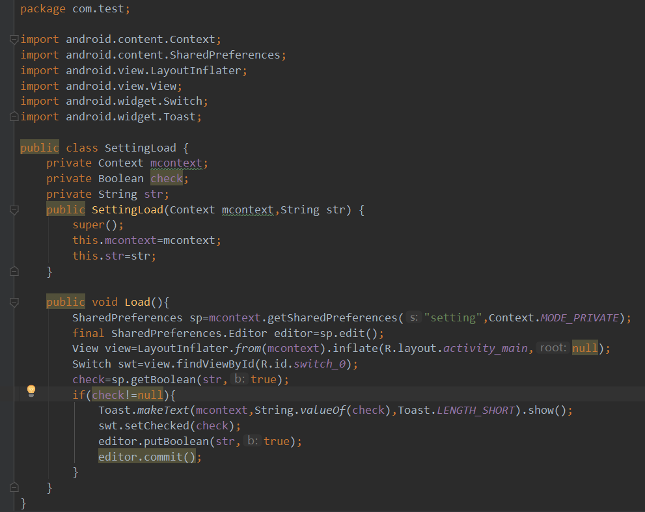Click the "setting" string literal
The width and height of the screenshot is (645, 512).
click(453, 317)
